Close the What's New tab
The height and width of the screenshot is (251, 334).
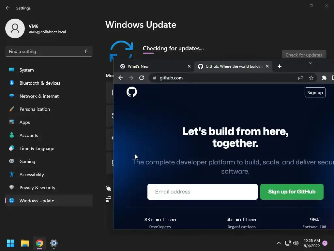point(189,66)
